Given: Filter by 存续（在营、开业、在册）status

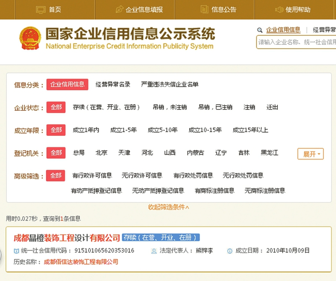Looking at the screenshot, I should (x=106, y=107).
